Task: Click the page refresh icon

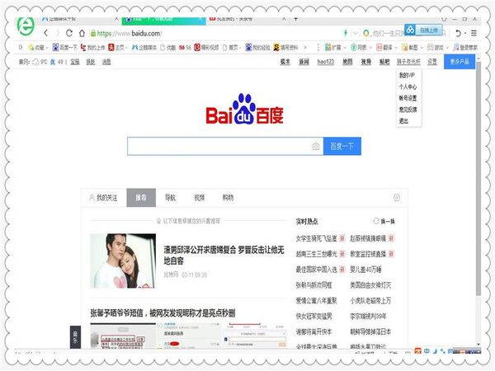Action: tap(69, 33)
